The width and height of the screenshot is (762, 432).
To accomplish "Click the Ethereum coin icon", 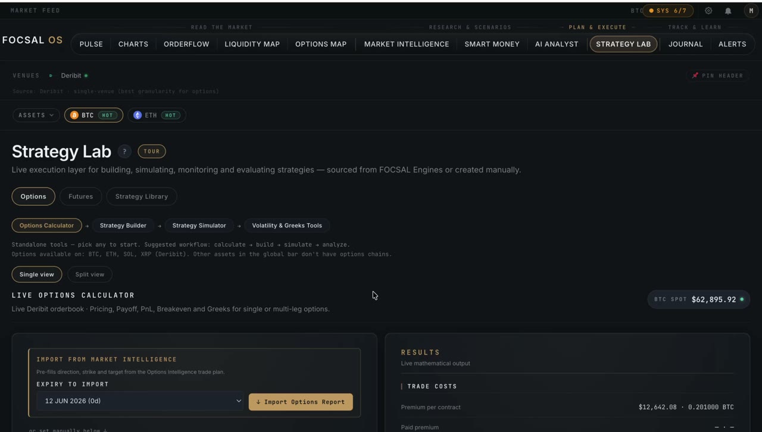I will click(138, 115).
